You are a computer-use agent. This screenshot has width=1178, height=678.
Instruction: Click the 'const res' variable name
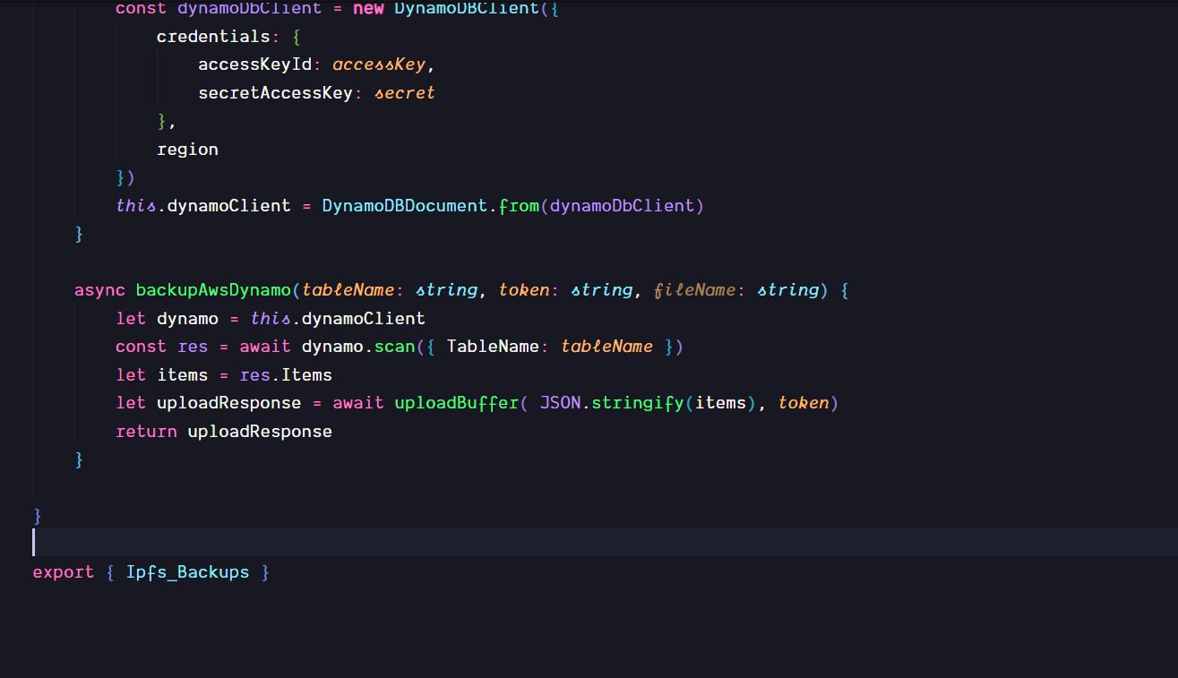pos(193,347)
